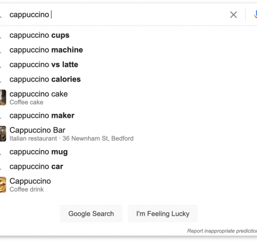Choose the 'cappuccino car' suggestion
Viewport: 257px width, 241px height.
tap(128, 167)
